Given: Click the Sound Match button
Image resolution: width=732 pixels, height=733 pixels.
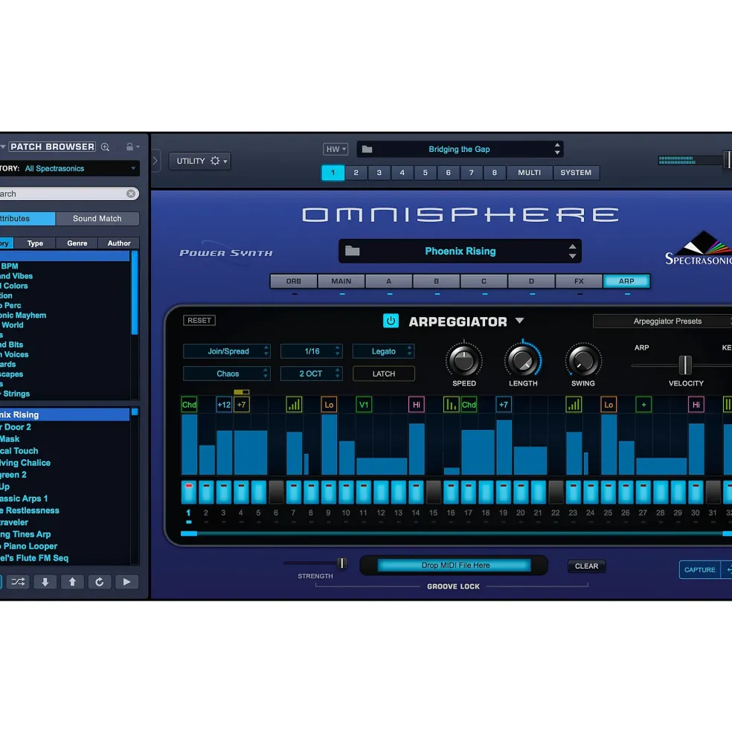Looking at the screenshot, I should point(97,218).
